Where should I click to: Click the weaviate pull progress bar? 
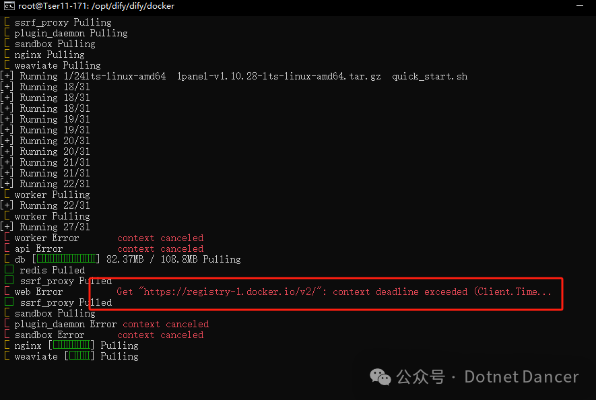coord(79,356)
